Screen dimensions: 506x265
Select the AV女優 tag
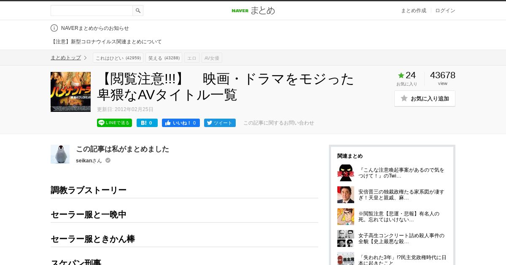[x=212, y=58]
